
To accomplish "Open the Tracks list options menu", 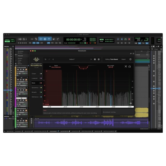I will coord(13,46).
